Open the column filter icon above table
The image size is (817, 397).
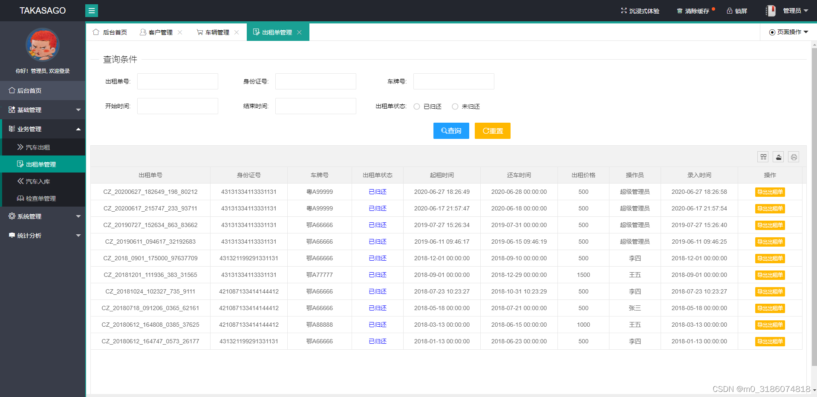point(763,157)
